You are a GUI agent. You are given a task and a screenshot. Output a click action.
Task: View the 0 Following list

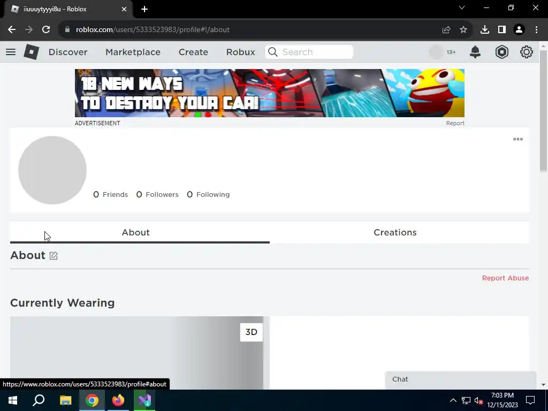pyautogui.click(x=208, y=195)
